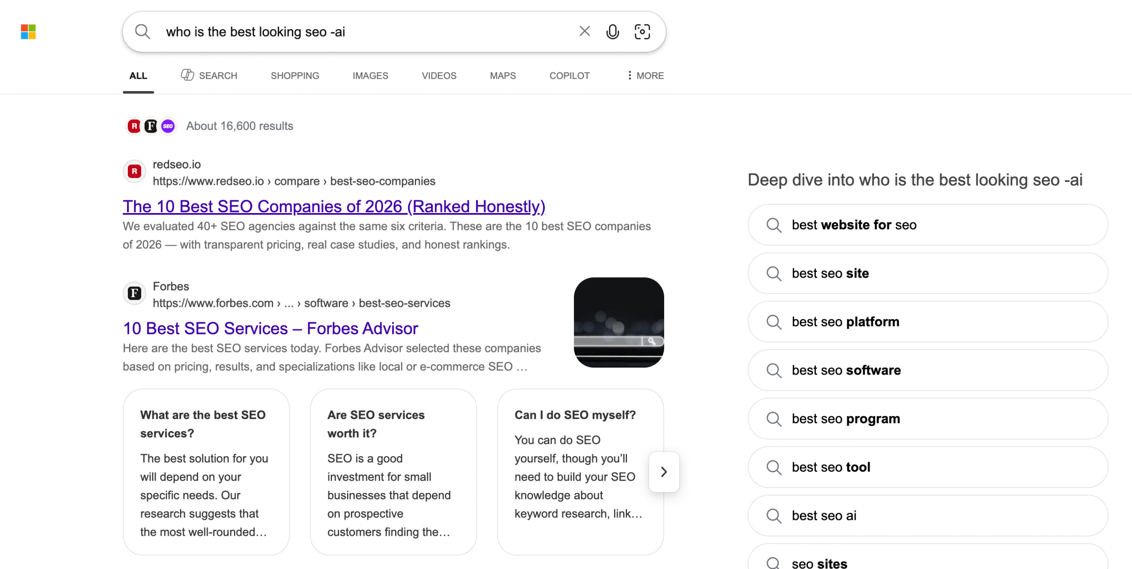Choose suggestion 'best seo platform'
Viewport: 1132px width, 569px height.
[x=928, y=322]
